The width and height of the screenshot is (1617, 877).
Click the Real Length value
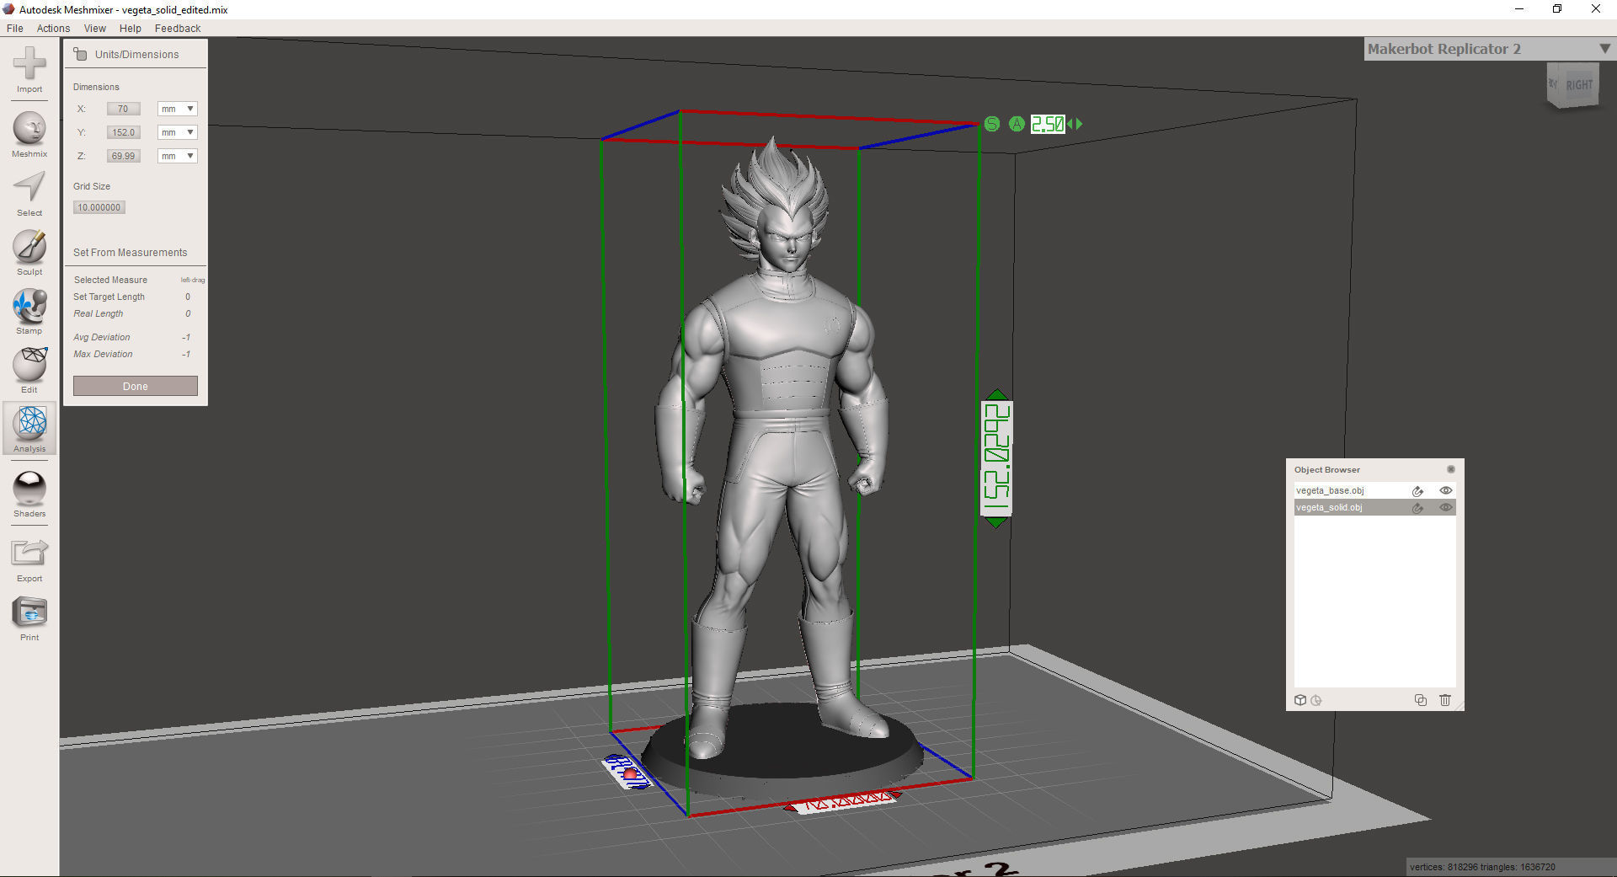[188, 313]
